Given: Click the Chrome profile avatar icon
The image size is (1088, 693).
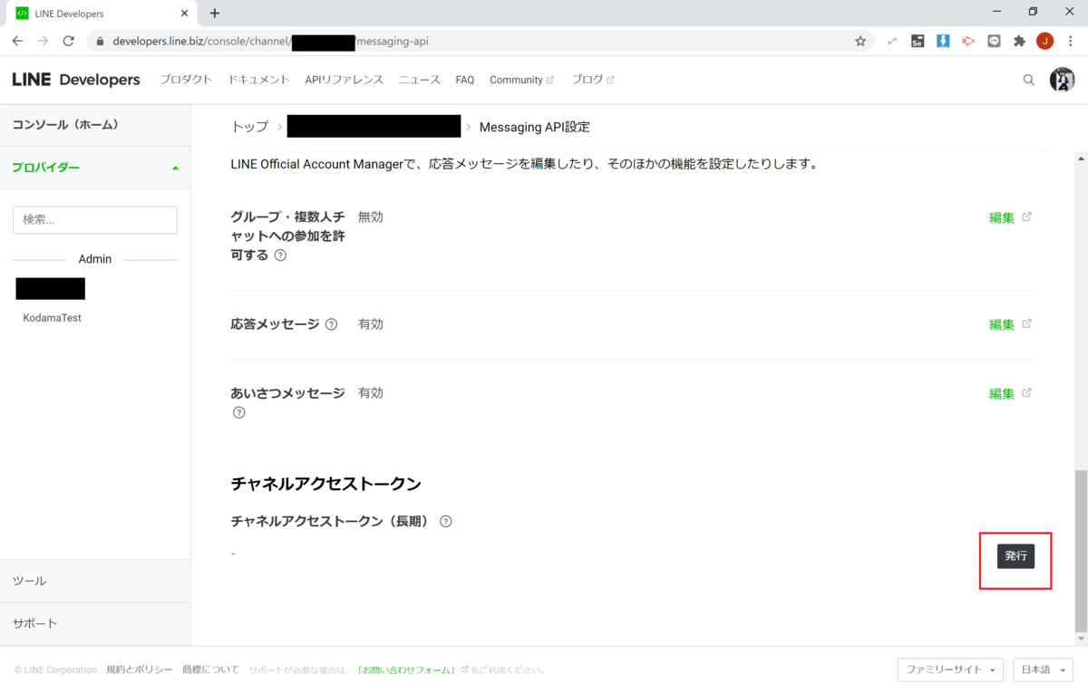Looking at the screenshot, I should pyautogui.click(x=1044, y=41).
